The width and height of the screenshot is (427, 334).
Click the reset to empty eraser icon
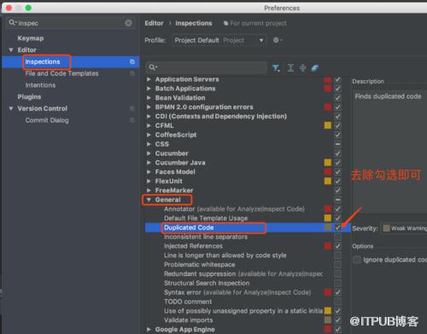click(x=315, y=68)
